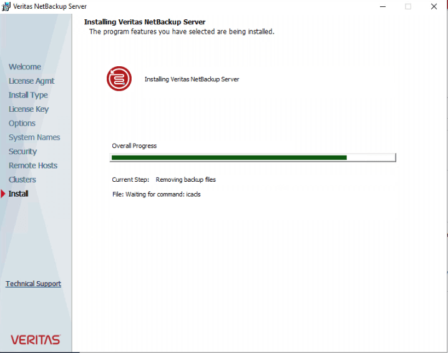Click the 'Veritas NetBackup Server' window title
Image resolution: width=448 pixels, height=353 pixels.
pos(50,6)
